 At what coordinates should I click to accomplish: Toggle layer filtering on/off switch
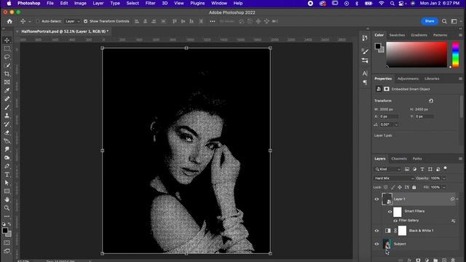[445, 168]
